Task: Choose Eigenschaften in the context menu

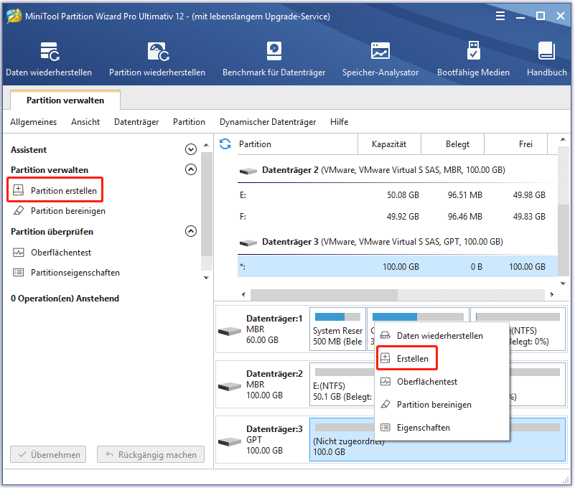Action: (443, 428)
